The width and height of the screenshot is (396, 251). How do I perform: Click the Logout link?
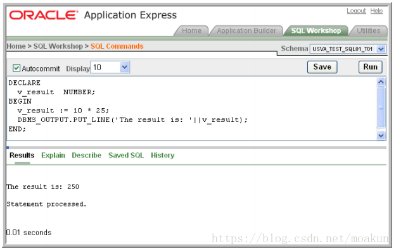point(356,11)
